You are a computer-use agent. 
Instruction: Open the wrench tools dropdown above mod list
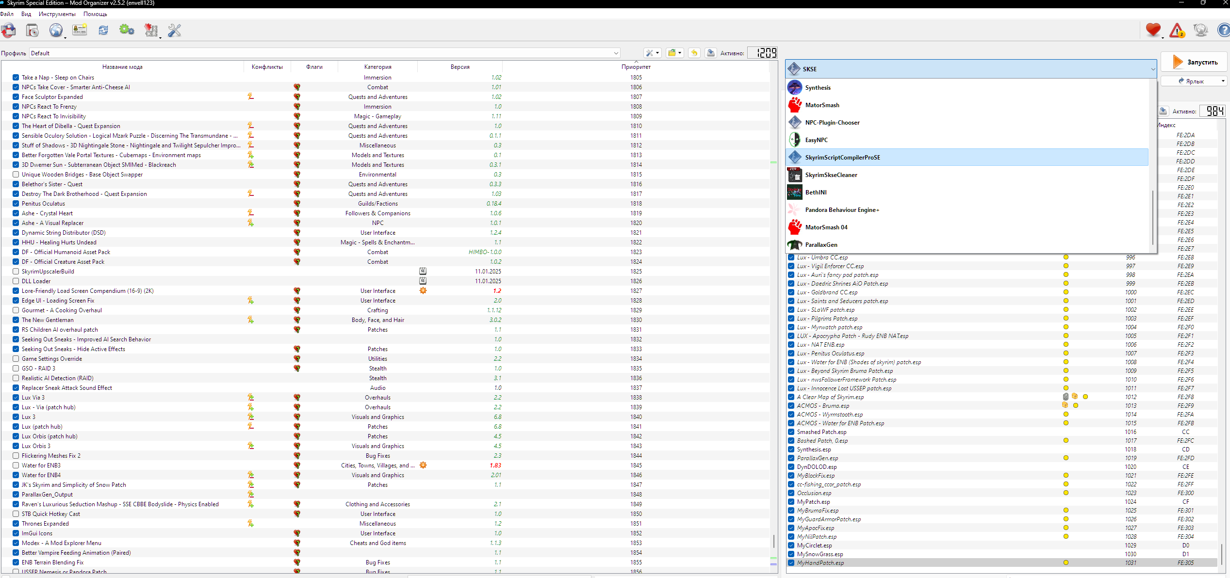coord(652,53)
